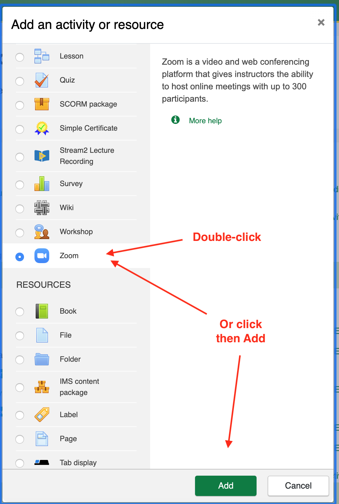The height and width of the screenshot is (504, 339).
Task: Click the green Book icon
Action: (x=42, y=311)
